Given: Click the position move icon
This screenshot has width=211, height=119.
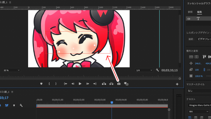Looking at the screenshot, I should [x=191, y=63].
